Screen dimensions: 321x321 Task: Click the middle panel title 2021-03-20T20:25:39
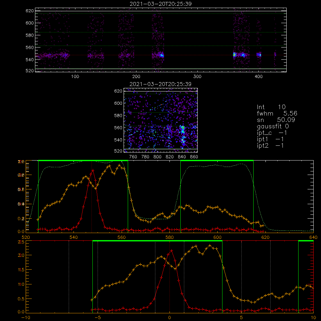click(x=160, y=84)
